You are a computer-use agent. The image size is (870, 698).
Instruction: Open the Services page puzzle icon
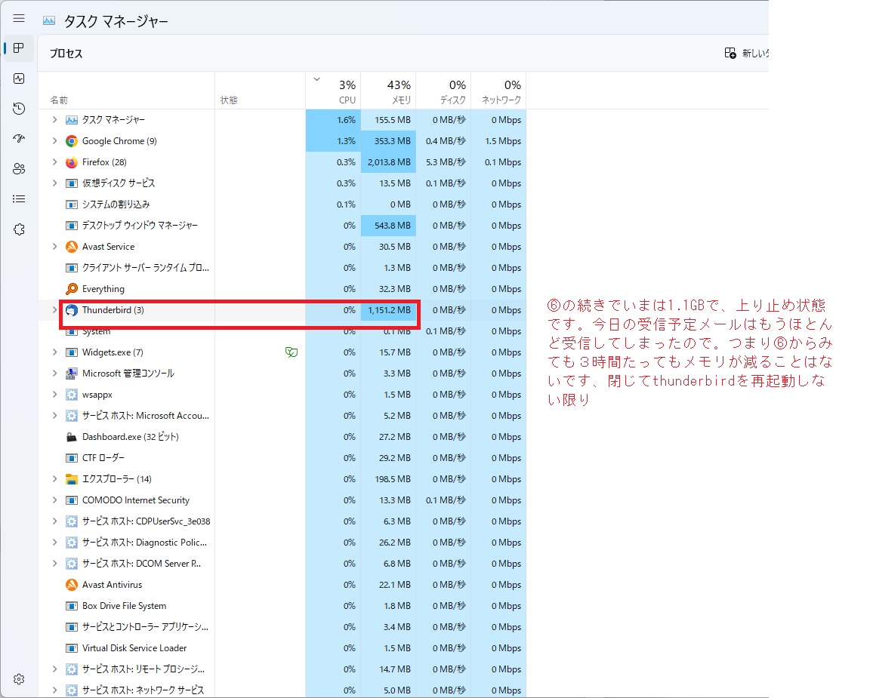19,229
